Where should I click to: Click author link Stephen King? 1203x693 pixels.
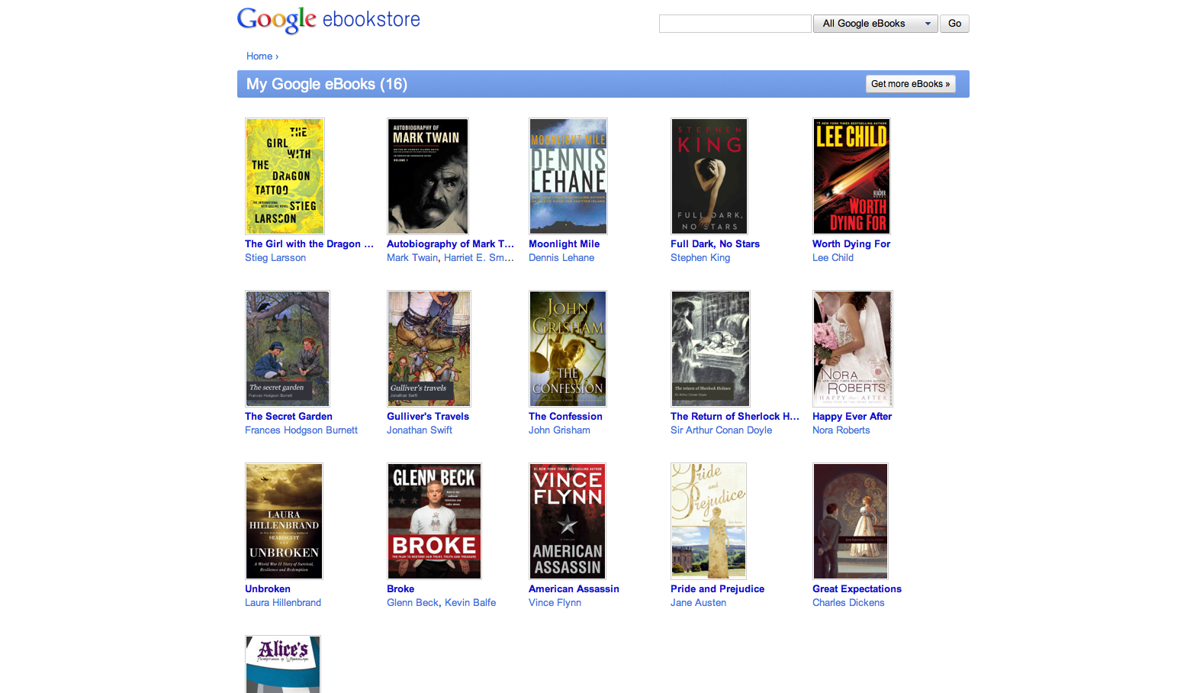(x=700, y=258)
